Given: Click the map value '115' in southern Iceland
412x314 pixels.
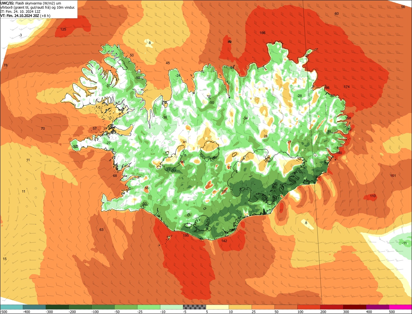Looking at the screenshot, I should point(224,191).
